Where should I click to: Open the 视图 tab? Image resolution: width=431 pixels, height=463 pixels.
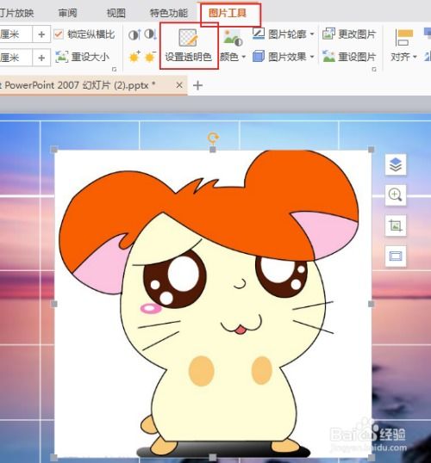pyautogui.click(x=116, y=13)
